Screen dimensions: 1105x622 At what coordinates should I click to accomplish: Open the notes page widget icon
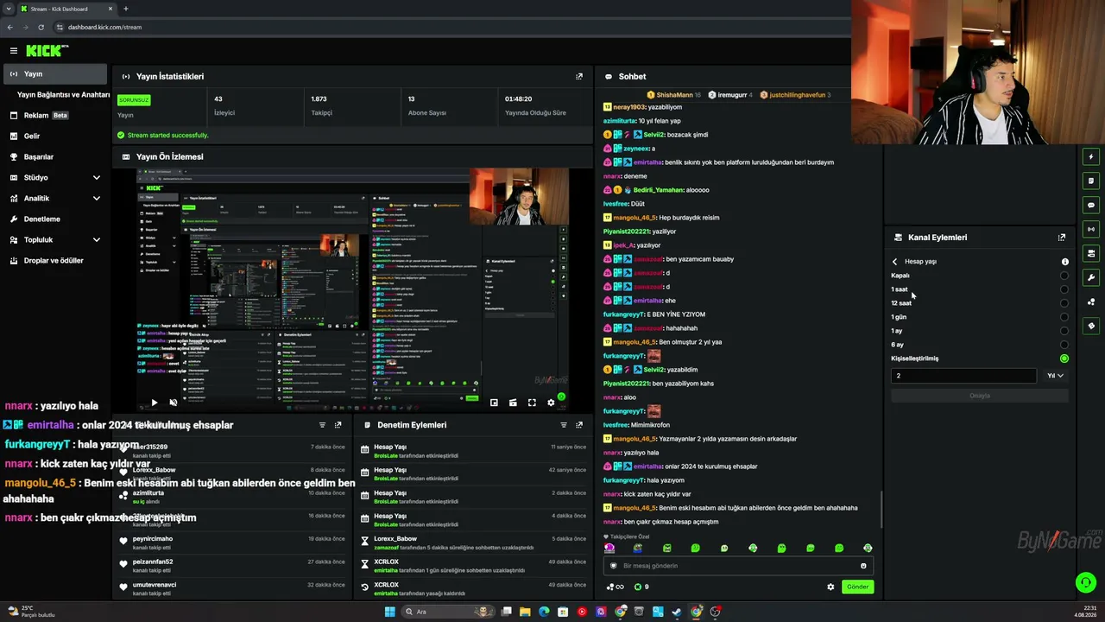tap(1091, 181)
